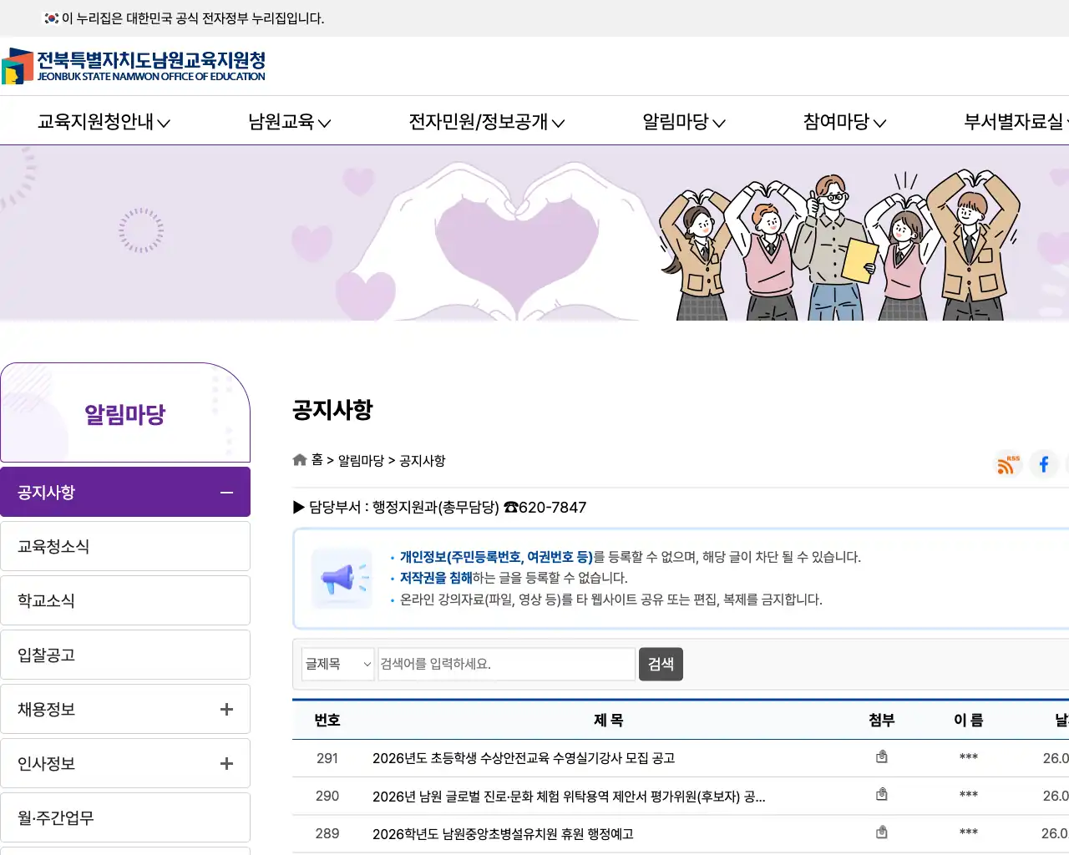Viewport: 1069px width, 855px height.
Task: Open the attachment clip on post 291
Action: coord(882,756)
